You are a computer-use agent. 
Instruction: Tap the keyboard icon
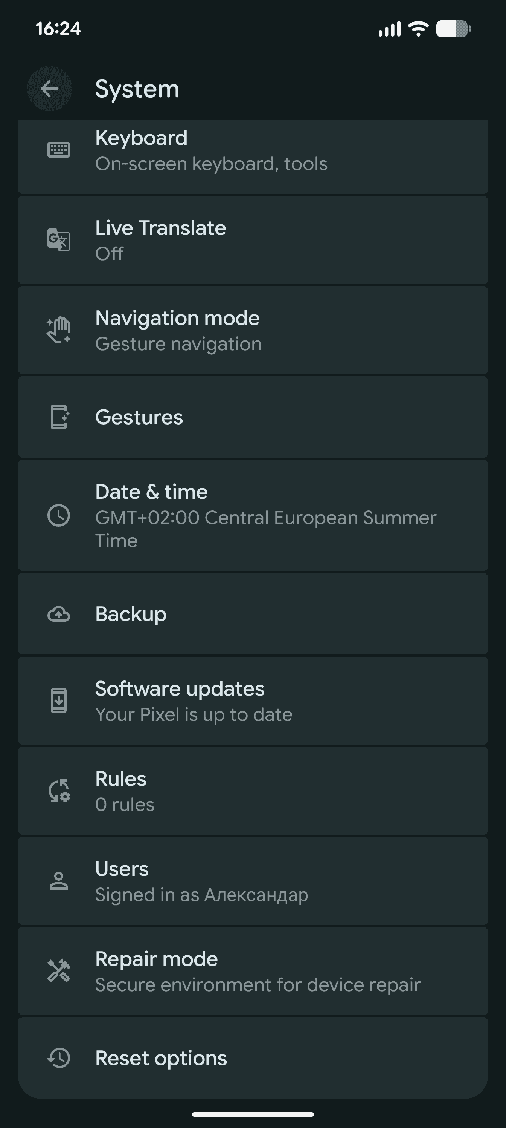(x=59, y=150)
